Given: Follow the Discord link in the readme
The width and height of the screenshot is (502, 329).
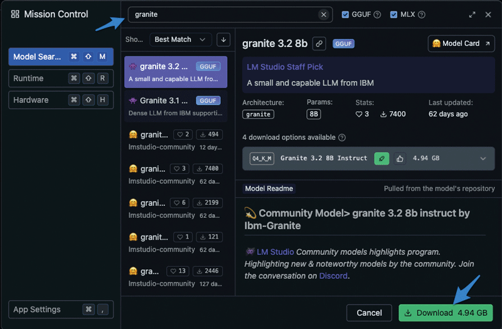Looking at the screenshot, I should coord(333,276).
